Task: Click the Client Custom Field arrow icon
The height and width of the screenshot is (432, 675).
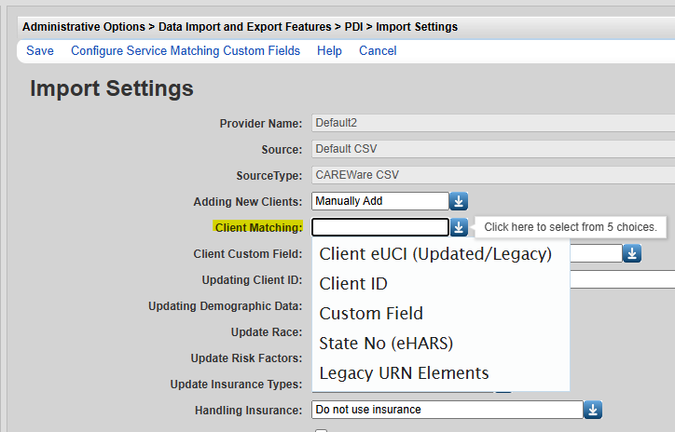Action: pyautogui.click(x=632, y=253)
